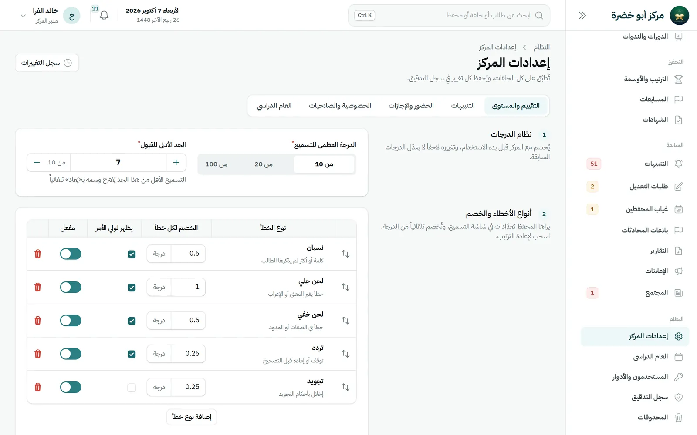Viewport: 697px width, 435px height.
Task: Edit the deduction value 0.25 for تردد
Action: pyautogui.click(x=188, y=354)
